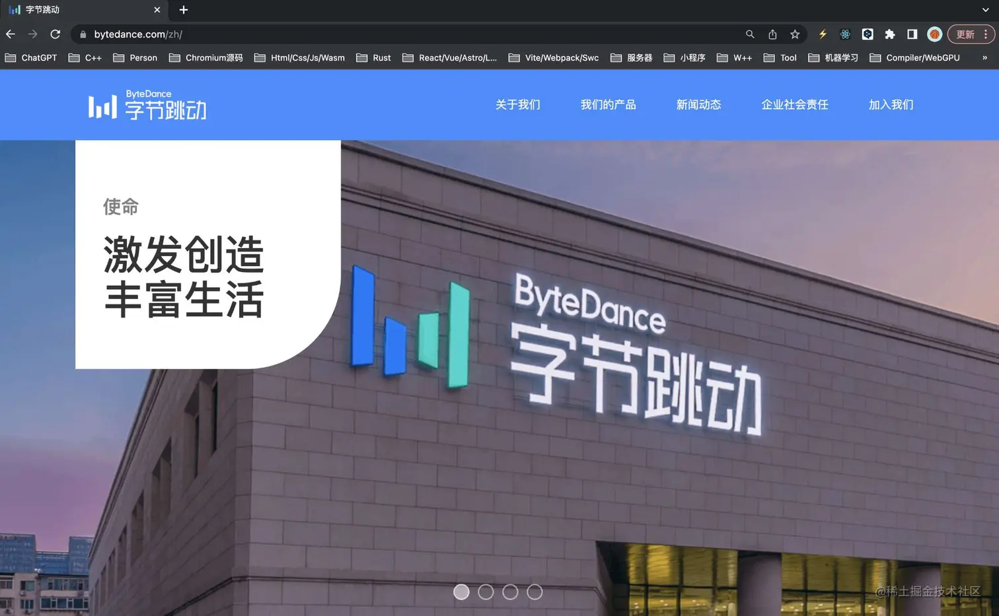The image size is (999, 616).
Task: Share this page using the share icon
Action: [x=772, y=34]
